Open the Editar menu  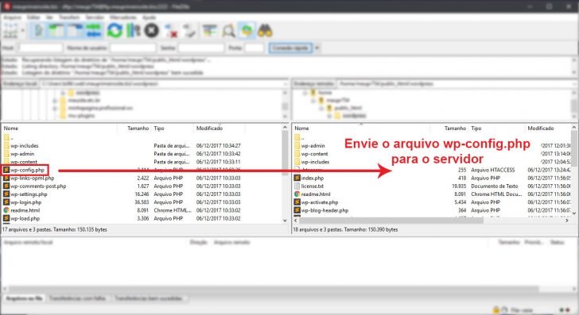(x=33, y=17)
